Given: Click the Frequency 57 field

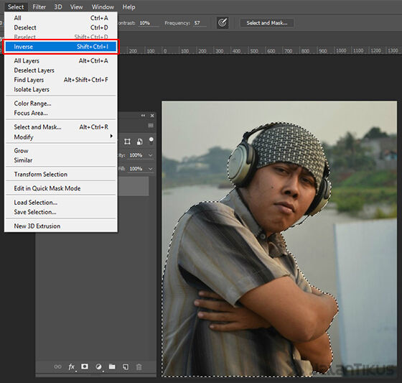Looking at the screenshot, I should click(200, 23).
